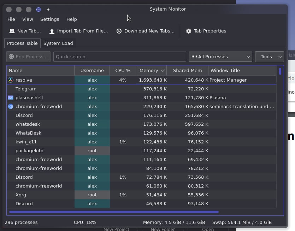This screenshot has height=231, width=295.
Task: Switch to the Process Table tab
Action: 22,43
